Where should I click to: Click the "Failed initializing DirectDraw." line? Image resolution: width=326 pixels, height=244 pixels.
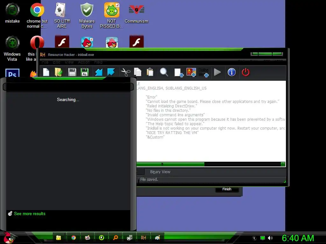pyautogui.click(x=171, y=106)
